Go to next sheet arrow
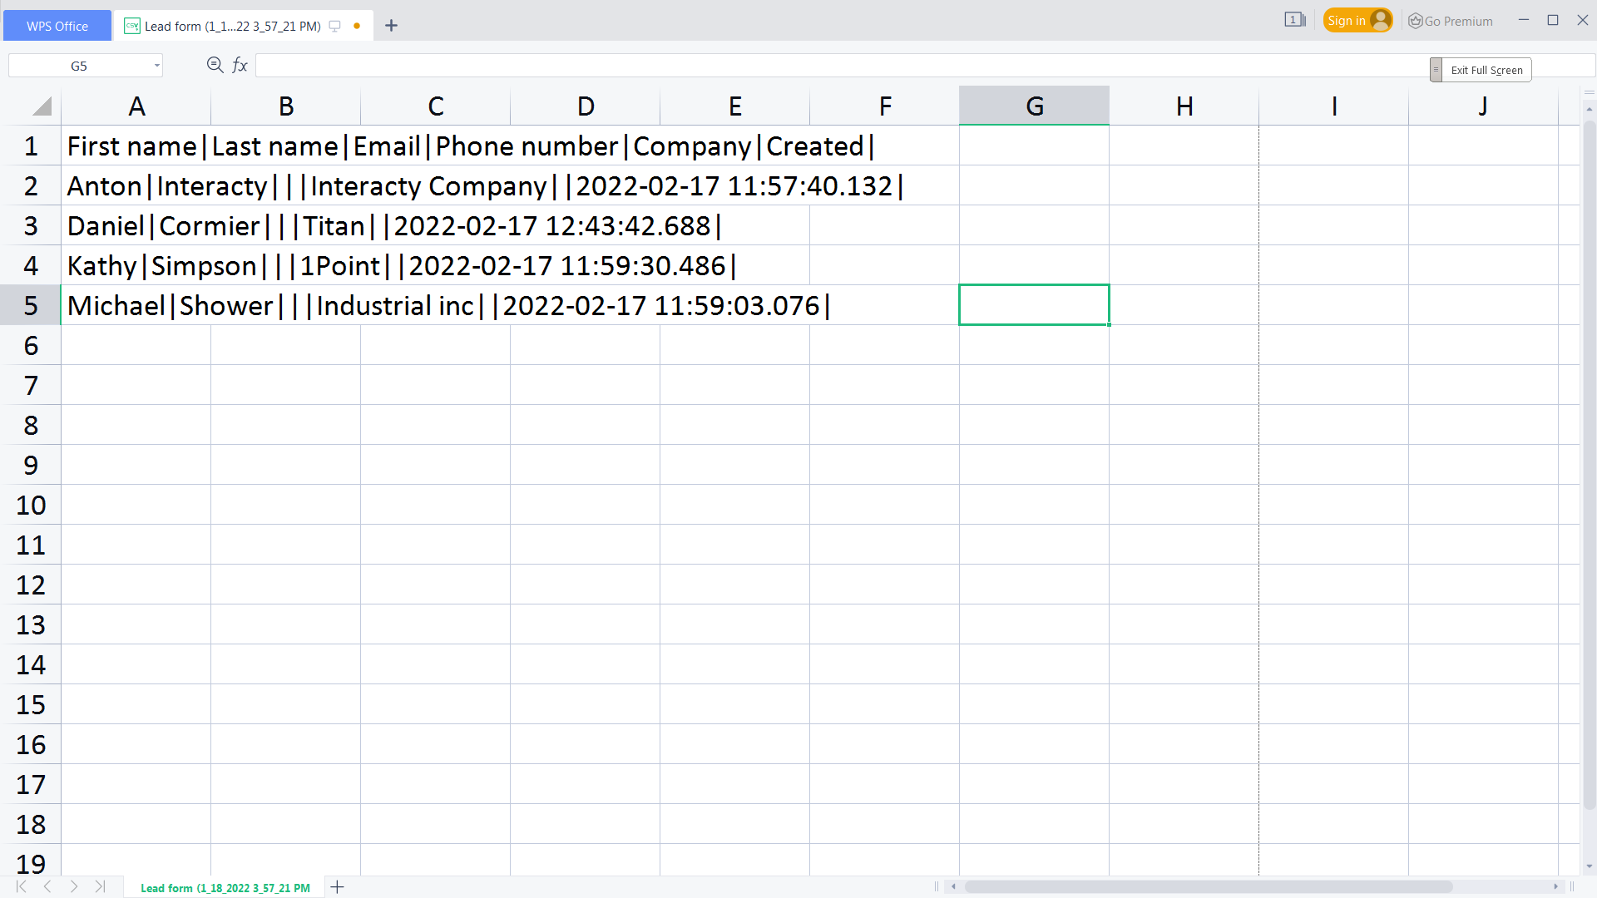Screen dimensions: 1597x898 [x=74, y=886]
